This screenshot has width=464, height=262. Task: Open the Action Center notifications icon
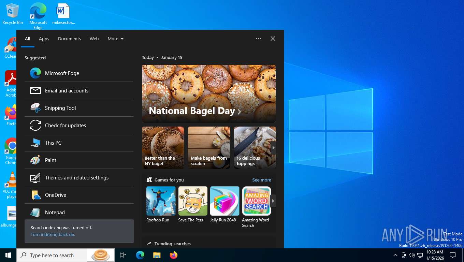(453, 255)
